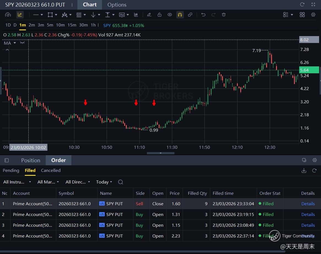The width and height of the screenshot is (321, 254).
Task: Search orders with the magnifier icon
Action: tap(120, 182)
